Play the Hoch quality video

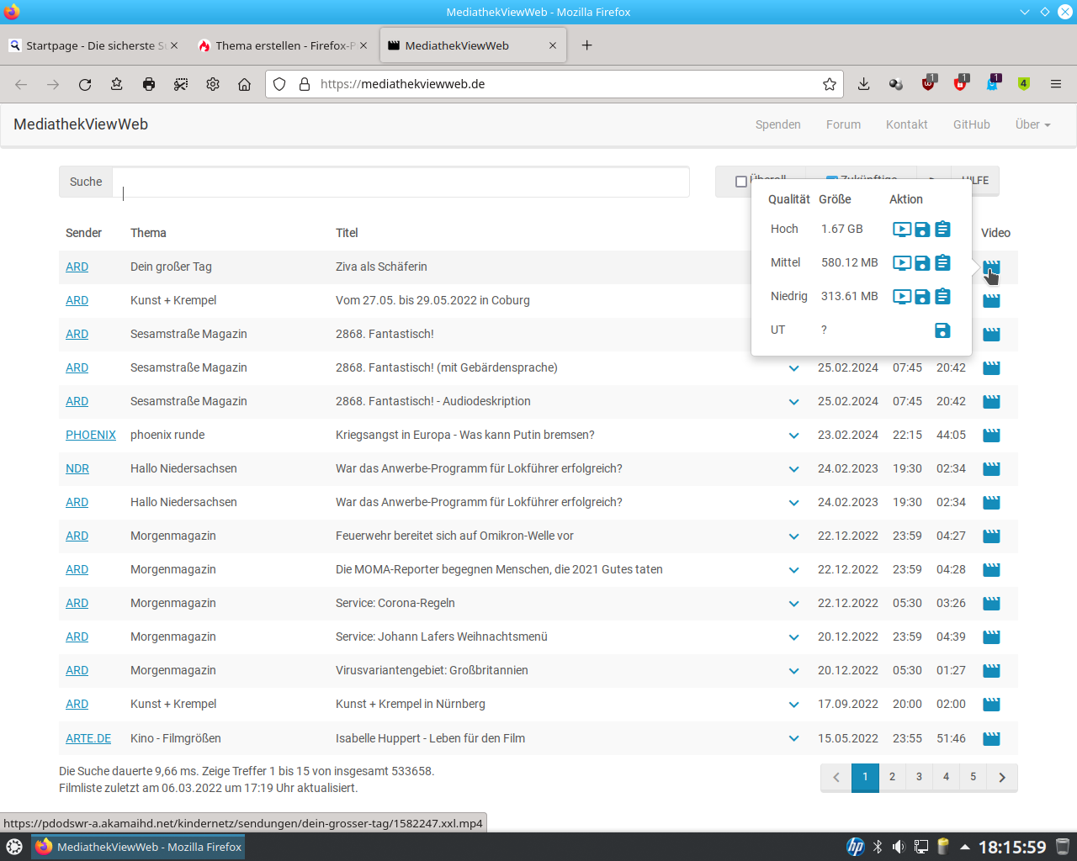coord(902,229)
